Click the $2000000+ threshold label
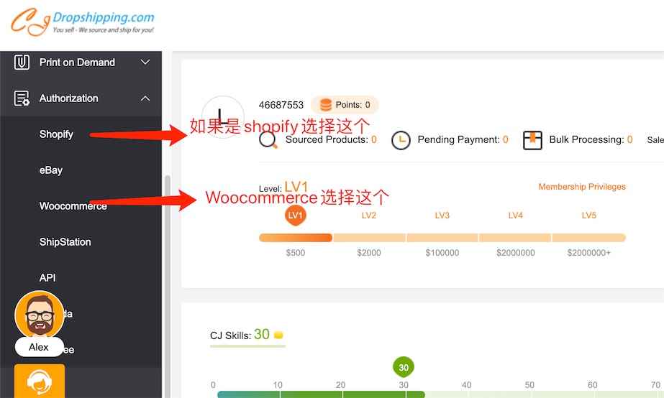The image size is (664, 398). tap(588, 252)
